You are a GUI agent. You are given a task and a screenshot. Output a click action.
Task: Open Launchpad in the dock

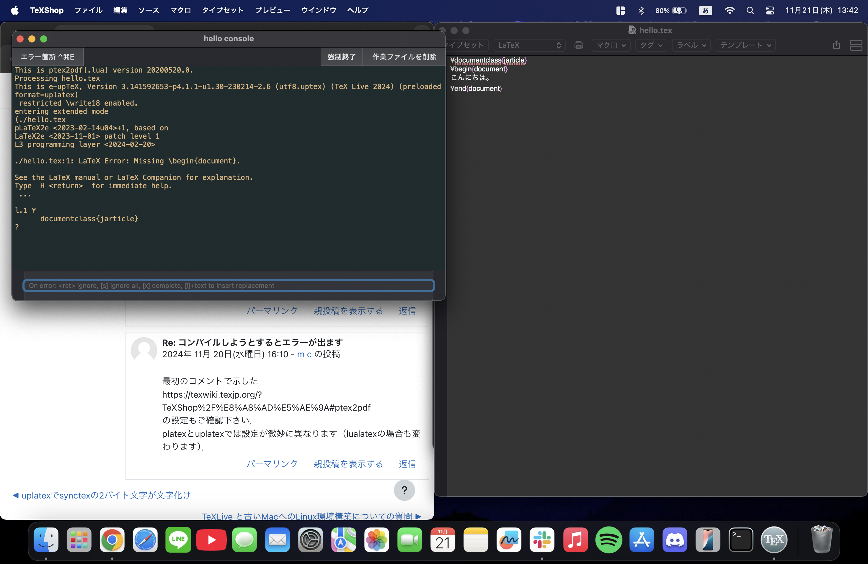pyautogui.click(x=79, y=540)
